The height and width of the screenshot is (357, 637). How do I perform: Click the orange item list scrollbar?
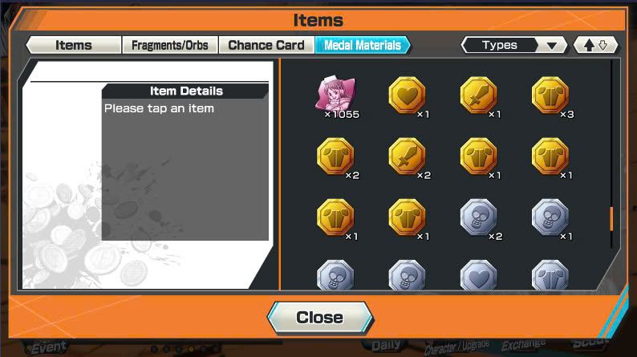coord(611,219)
